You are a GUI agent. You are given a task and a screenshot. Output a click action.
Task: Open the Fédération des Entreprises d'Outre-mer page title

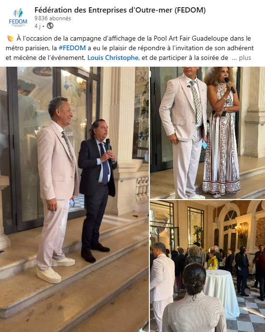coord(120,10)
